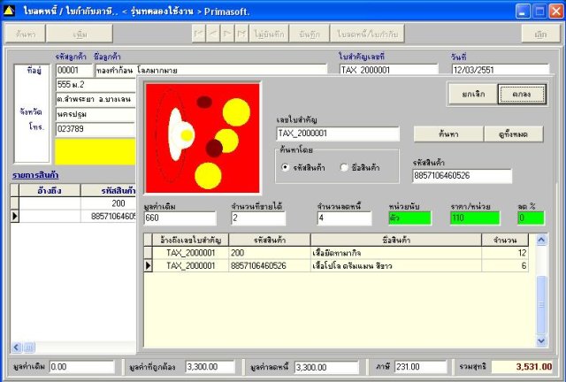The height and width of the screenshot is (382, 566).
Task: Go to the next record arrow
Action: [x=227, y=34]
